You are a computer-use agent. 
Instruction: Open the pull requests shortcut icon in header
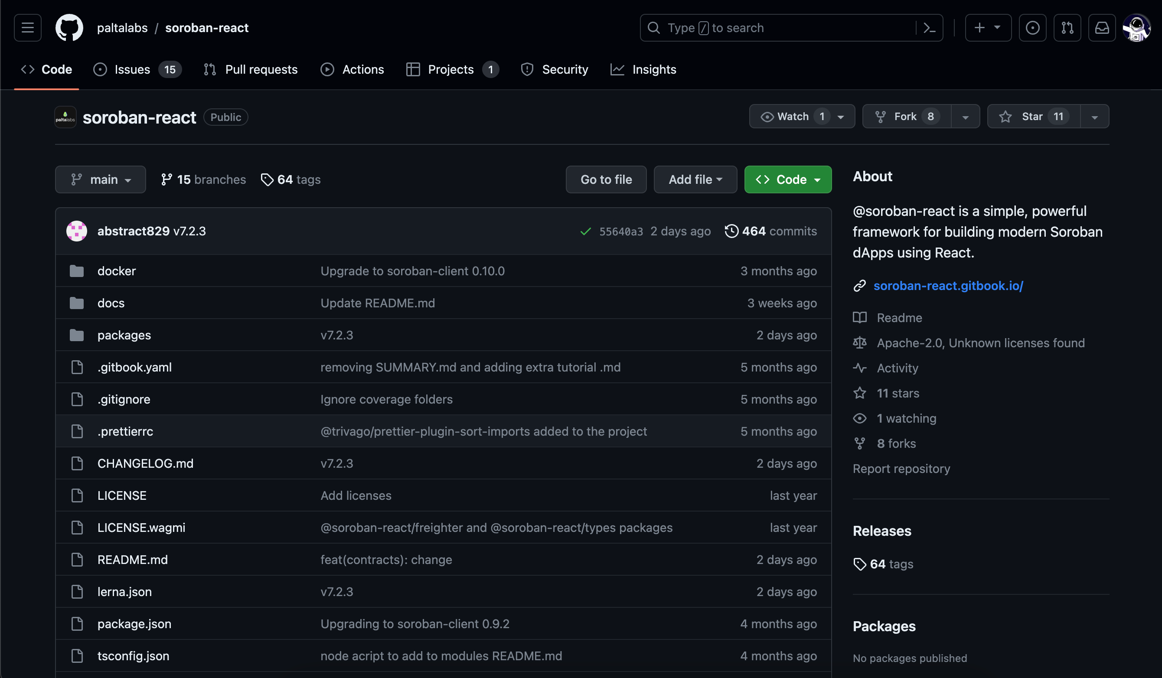point(1067,28)
